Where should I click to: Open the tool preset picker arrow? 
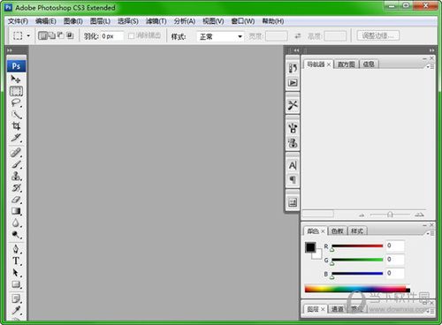click(28, 36)
